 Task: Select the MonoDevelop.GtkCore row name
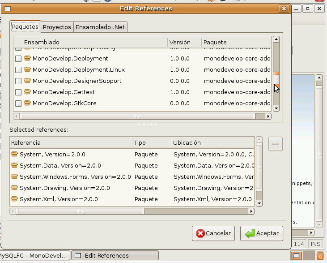click(x=64, y=103)
